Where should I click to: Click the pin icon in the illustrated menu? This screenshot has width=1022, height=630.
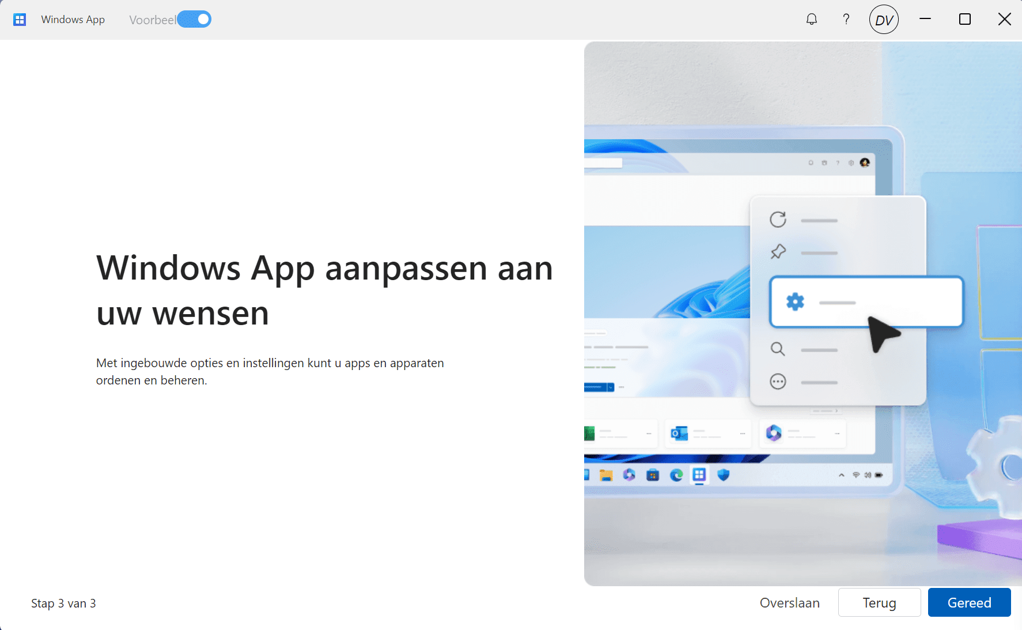(778, 252)
